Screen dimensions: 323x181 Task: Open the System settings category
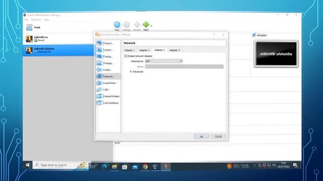coord(108,50)
